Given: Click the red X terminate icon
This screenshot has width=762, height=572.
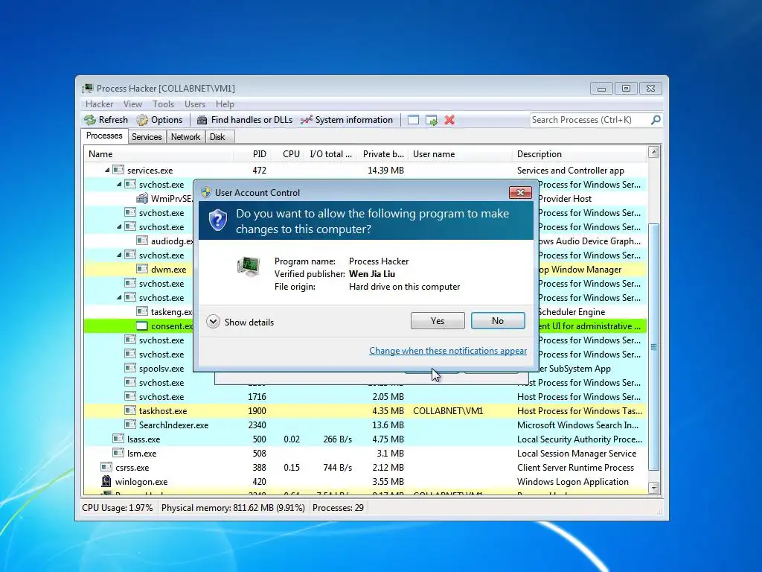Looking at the screenshot, I should pyautogui.click(x=449, y=120).
